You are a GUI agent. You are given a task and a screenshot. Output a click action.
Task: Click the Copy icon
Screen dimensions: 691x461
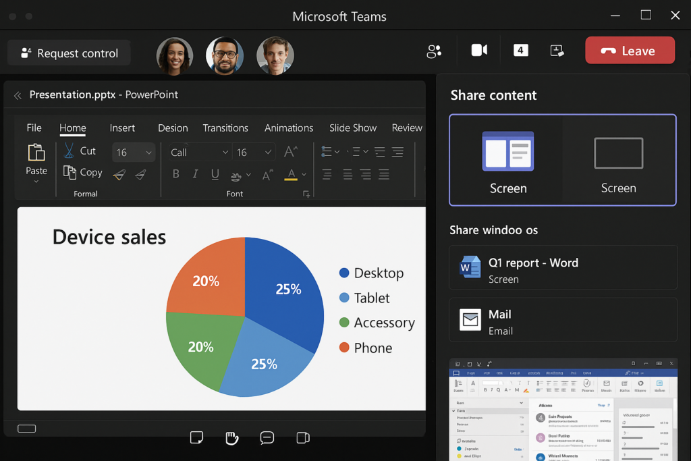[70, 172]
